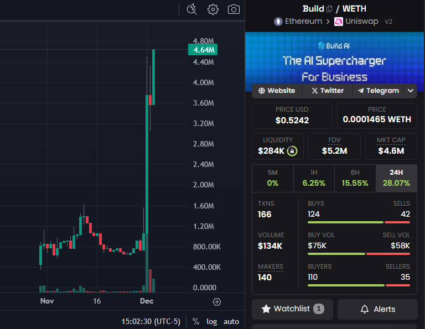Toggle auto scale on chart
425x329 pixels.
point(231,321)
